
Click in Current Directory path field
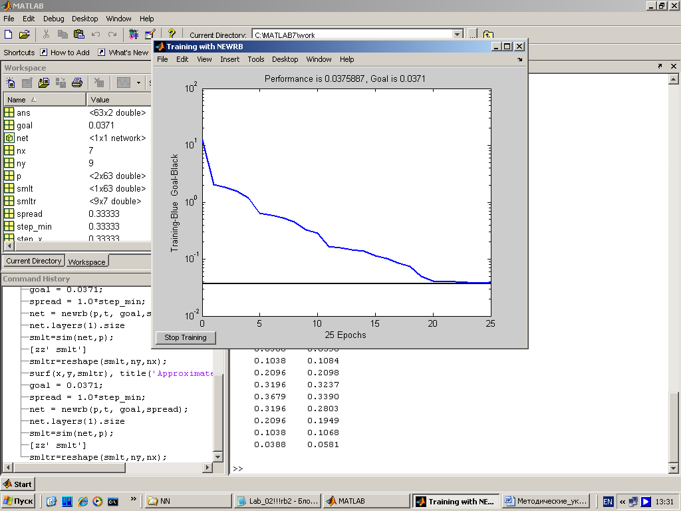point(352,35)
